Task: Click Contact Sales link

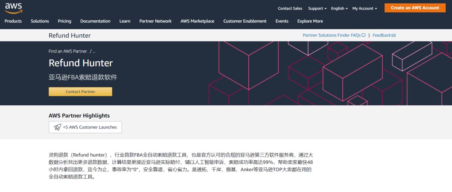Action: [x=290, y=9]
